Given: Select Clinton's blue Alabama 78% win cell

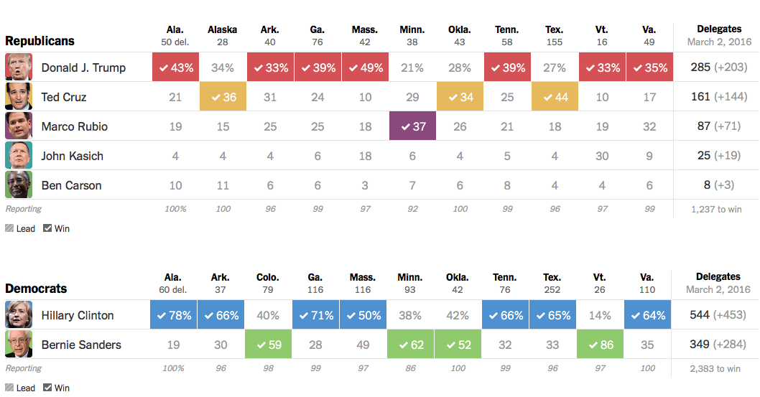Looking at the screenshot, I should (x=175, y=315).
